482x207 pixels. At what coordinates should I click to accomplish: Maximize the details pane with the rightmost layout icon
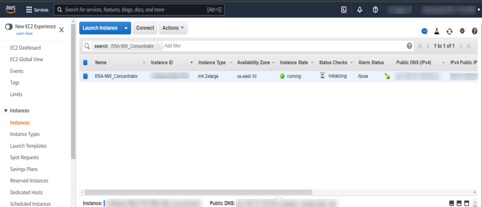pos(466,203)
